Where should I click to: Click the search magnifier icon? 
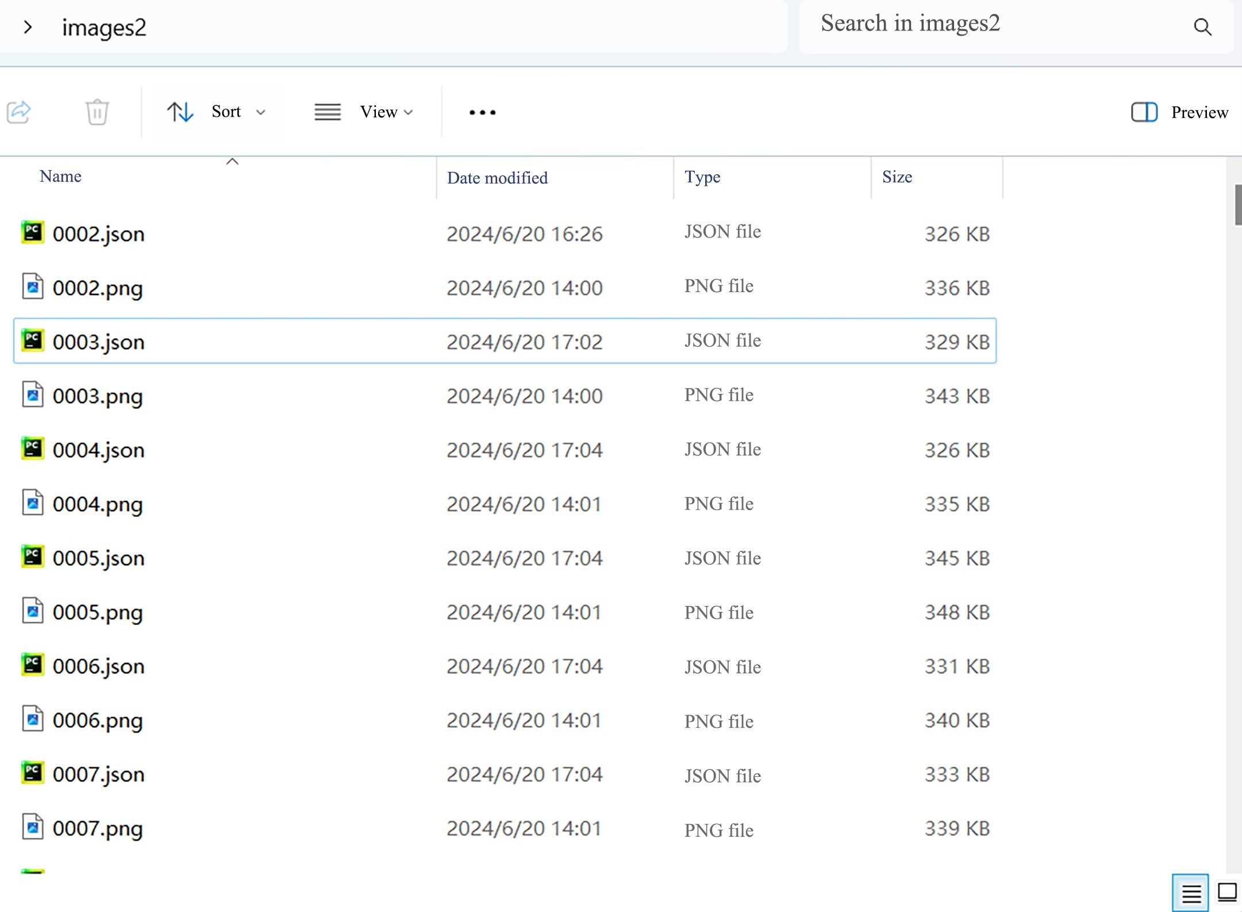click(x=1202, y=26)
